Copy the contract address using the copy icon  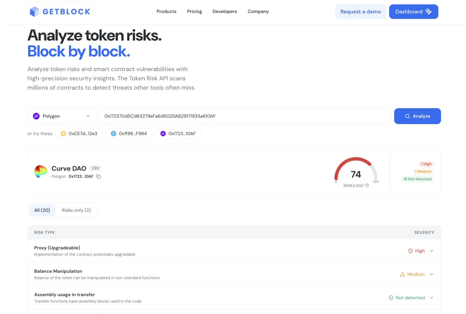coord(98,176)
